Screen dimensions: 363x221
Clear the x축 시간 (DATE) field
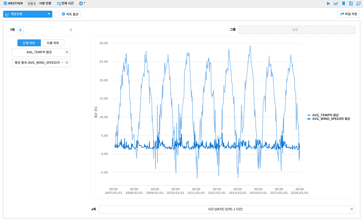tap(351, 209)
